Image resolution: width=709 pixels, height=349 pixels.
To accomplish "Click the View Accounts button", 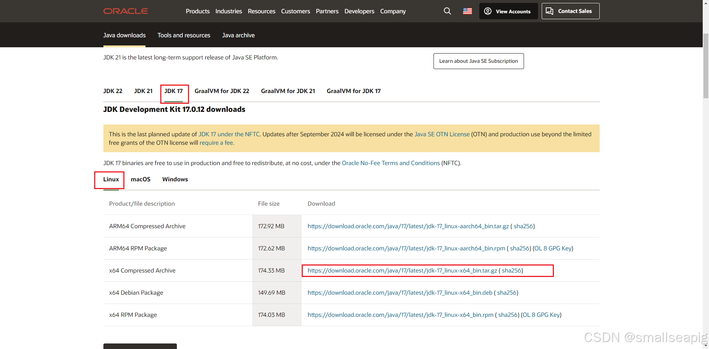I will click(x=508, y=11).
